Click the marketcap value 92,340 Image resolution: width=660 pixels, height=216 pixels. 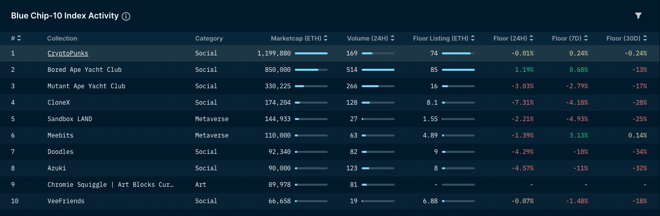click(x=280, y=152)
